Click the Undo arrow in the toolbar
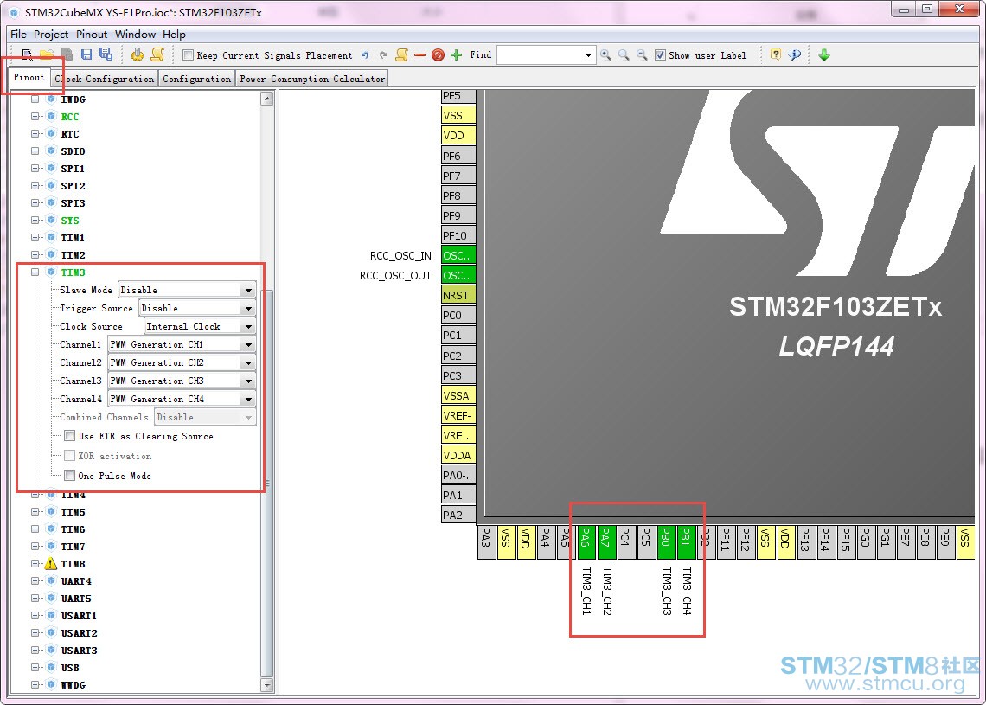This screenshot has height=705, width=986. coord(365,55)
